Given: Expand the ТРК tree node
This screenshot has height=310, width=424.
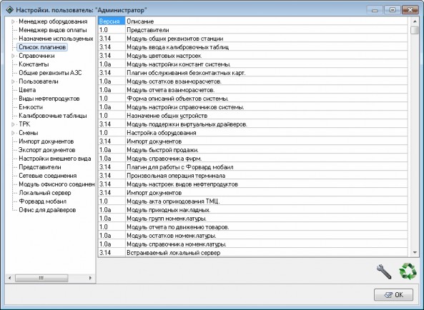Looking at the screenshot, I should [13, 124].
